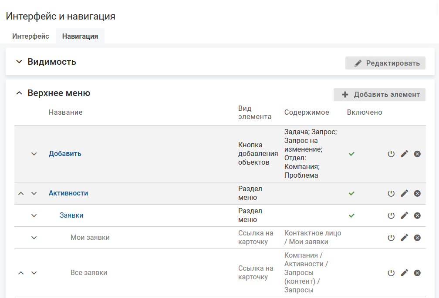The width and height of the screenshot is (439, 298).
Task: Switch to the Интерфейс tab
Action: click(x=30, y=36)
